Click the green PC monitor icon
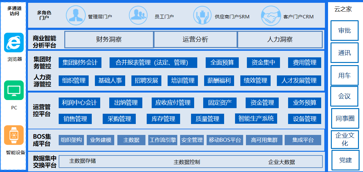 14,90
